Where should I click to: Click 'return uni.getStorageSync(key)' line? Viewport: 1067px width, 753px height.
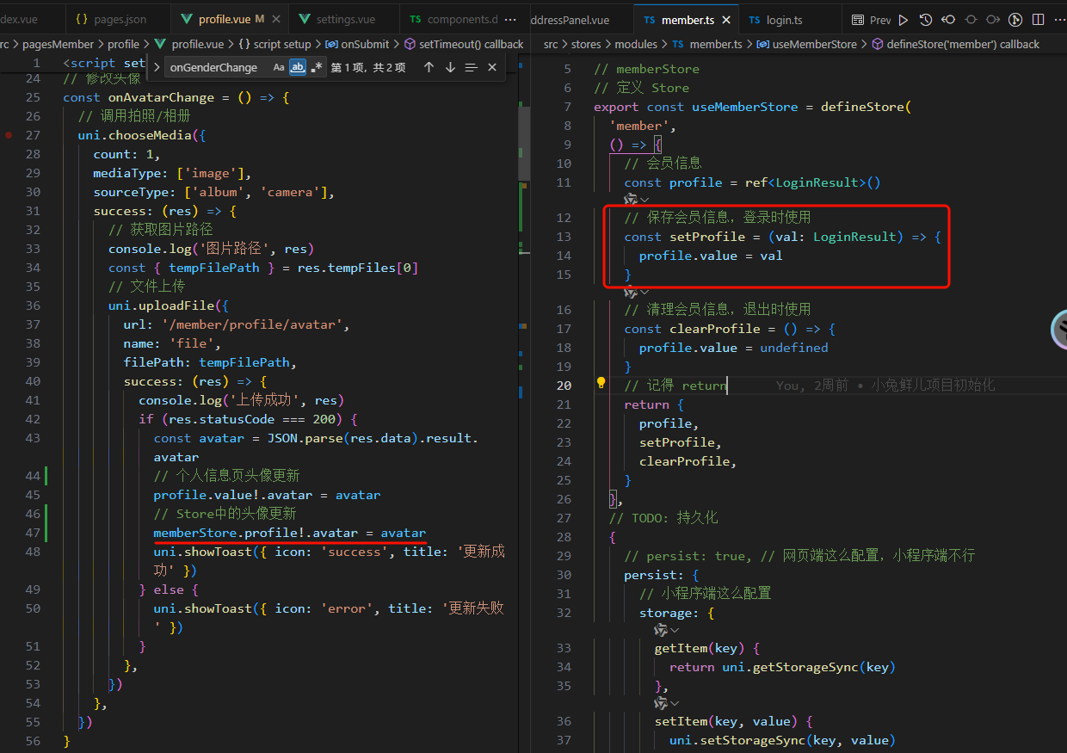pos(782,667)
